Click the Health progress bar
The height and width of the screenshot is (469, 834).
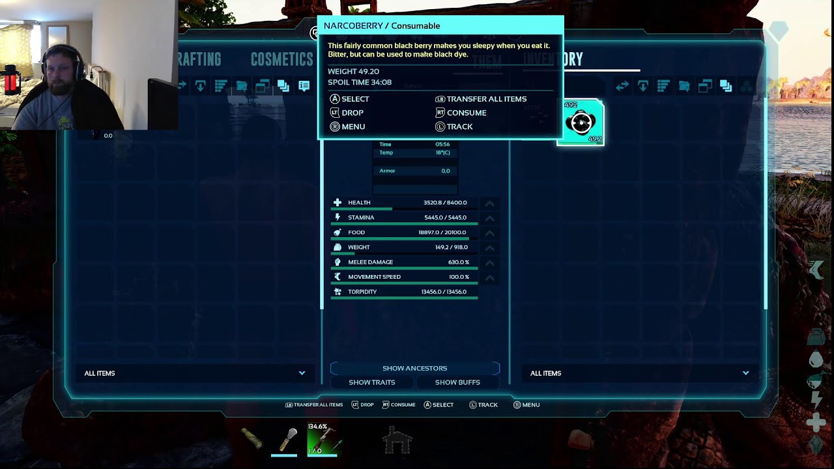404,209
